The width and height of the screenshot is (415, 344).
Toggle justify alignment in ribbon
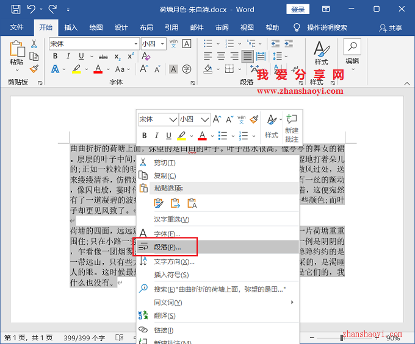coord(247,56)
